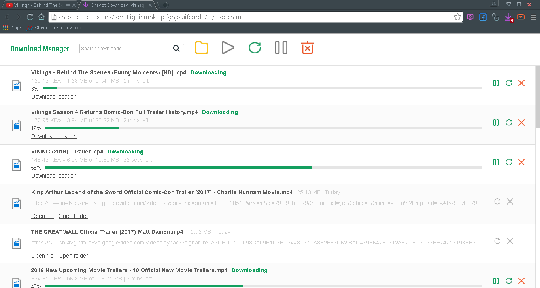Open the user profile button in title bar
The height and width of the screenshot is (288, 540).
click(493, 4)
